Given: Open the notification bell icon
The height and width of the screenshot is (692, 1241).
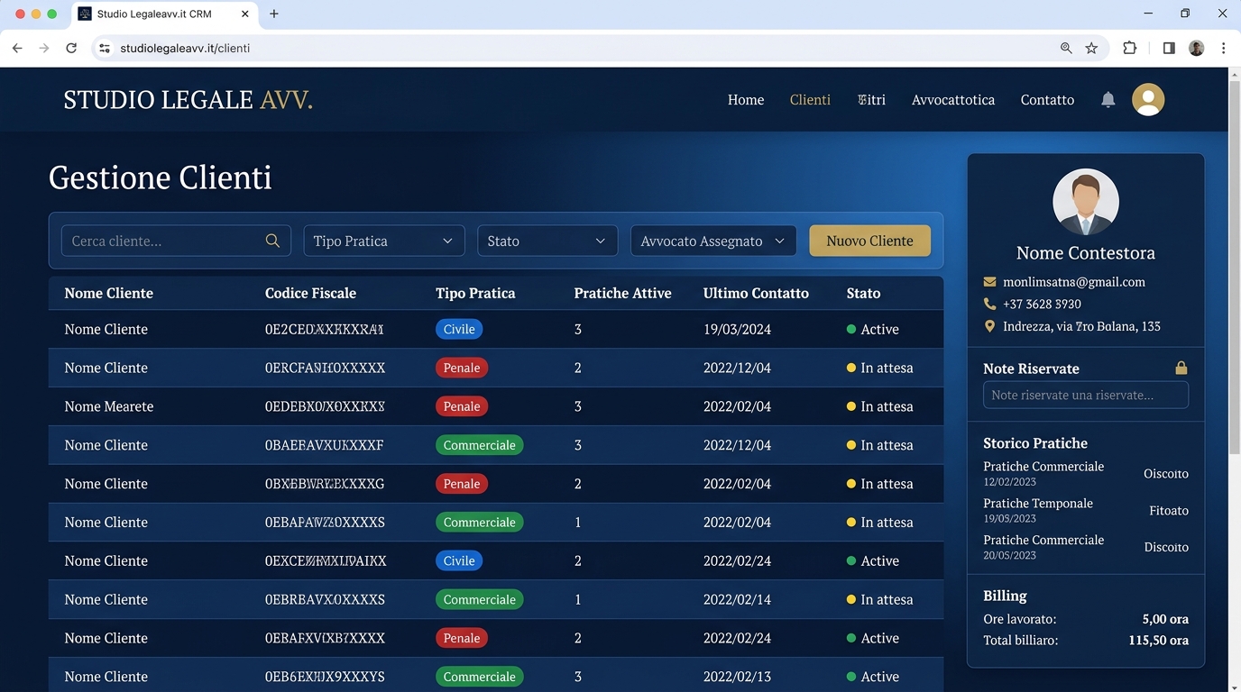Looking at the screenshot, I should (x=1108, y=100).
